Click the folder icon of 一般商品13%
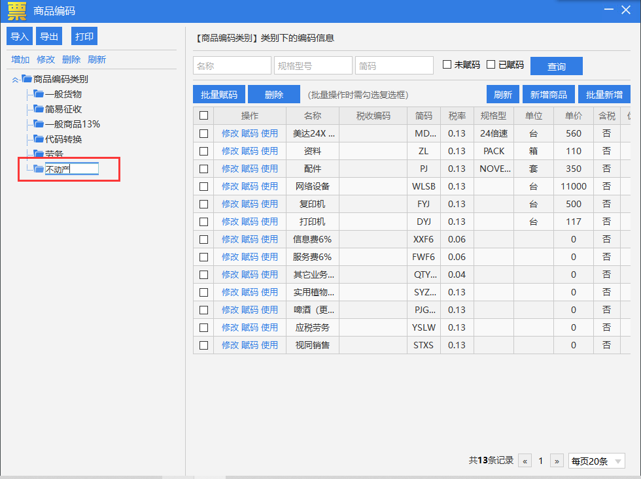The image size is (641, 479). (39, 124)
